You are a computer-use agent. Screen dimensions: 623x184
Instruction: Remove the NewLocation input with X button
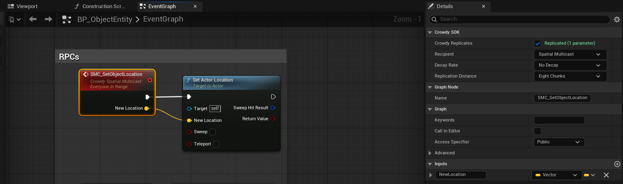[606, 175]
